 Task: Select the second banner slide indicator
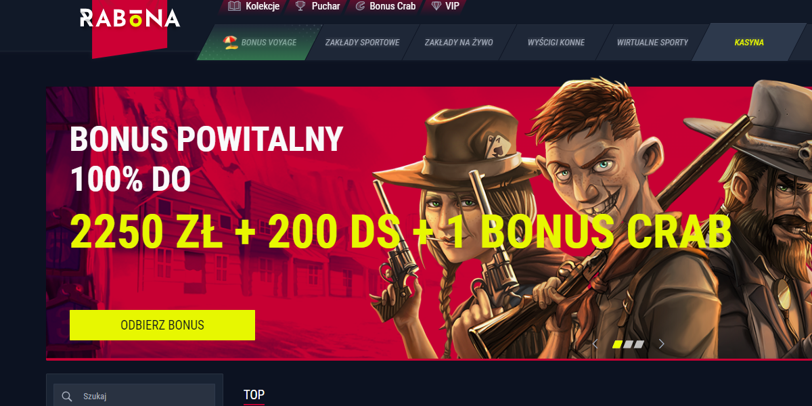628,344
